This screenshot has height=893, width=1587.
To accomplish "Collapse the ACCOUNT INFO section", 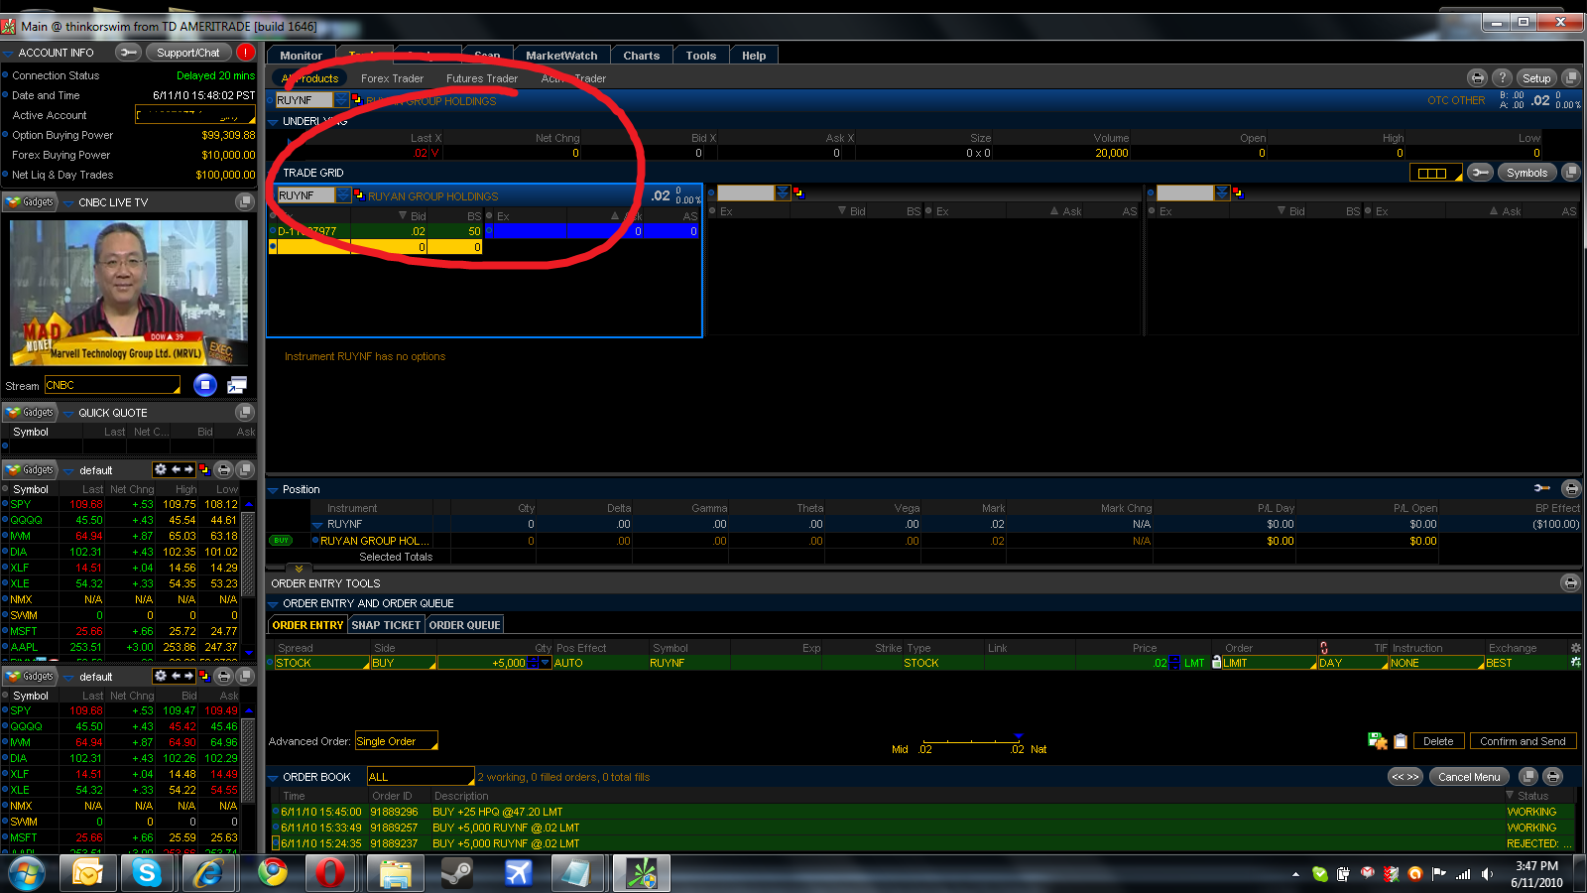I will tap(8, 53).
